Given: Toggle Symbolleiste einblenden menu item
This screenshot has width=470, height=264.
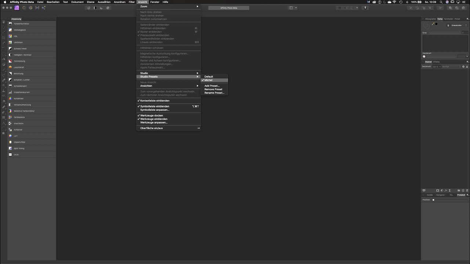Looking at the screenshot, I should [169, 106].
